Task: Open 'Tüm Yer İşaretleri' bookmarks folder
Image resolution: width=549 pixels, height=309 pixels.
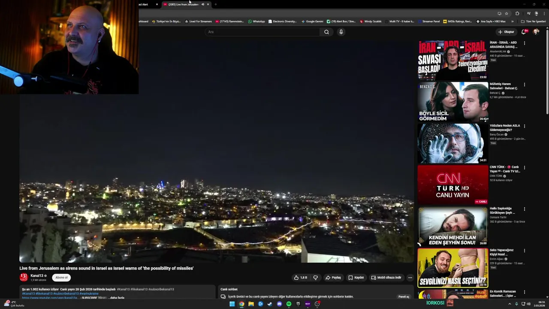Action: [534, 21]
